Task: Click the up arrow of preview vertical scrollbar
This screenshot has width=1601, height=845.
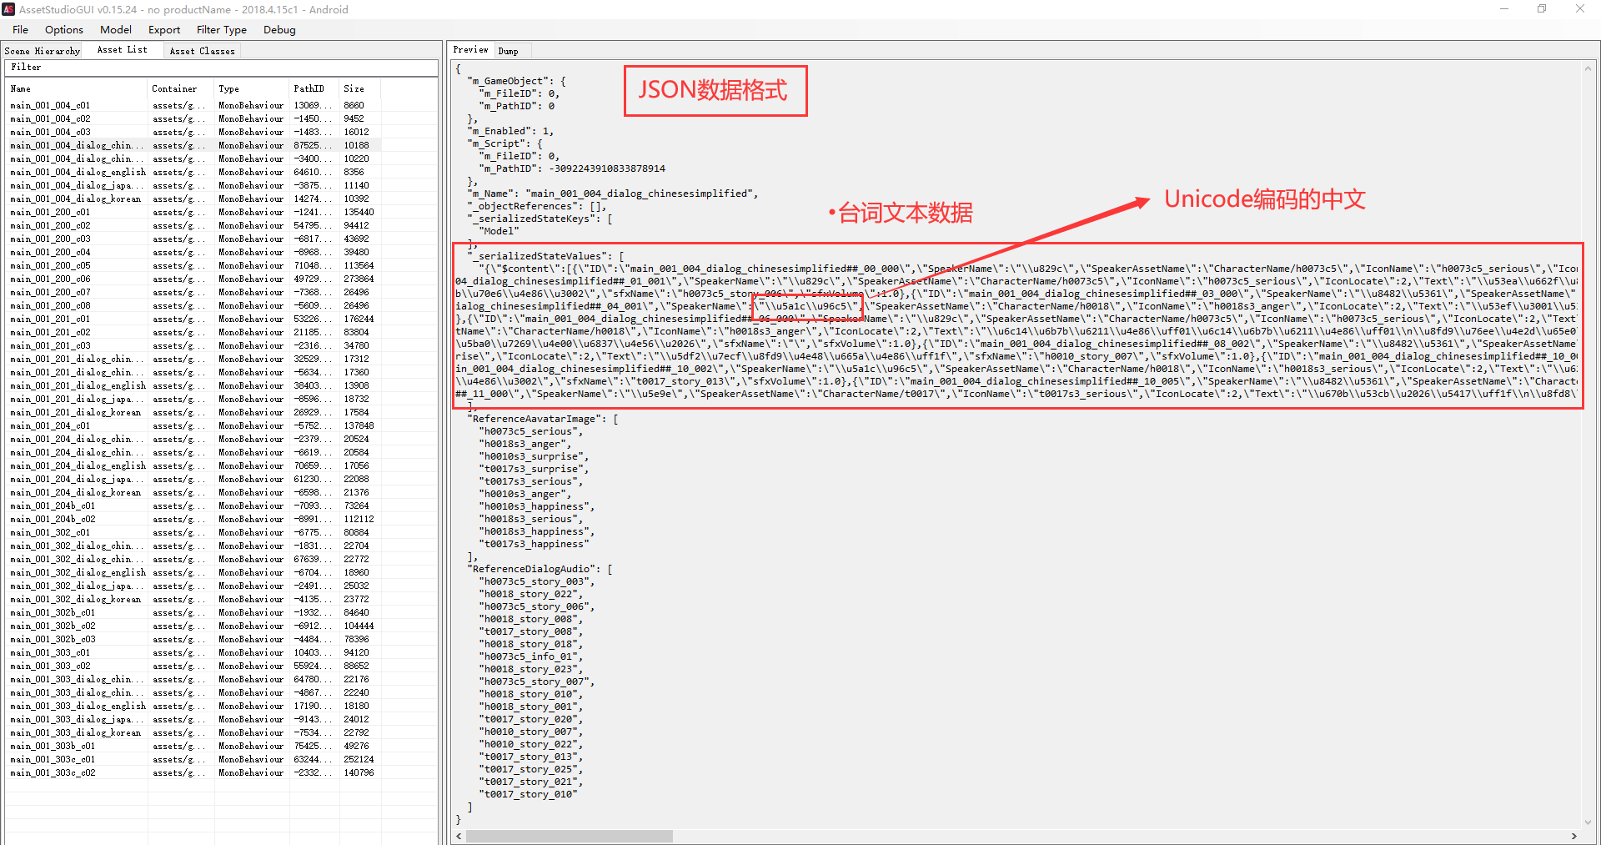Action: click(1588, 68)
